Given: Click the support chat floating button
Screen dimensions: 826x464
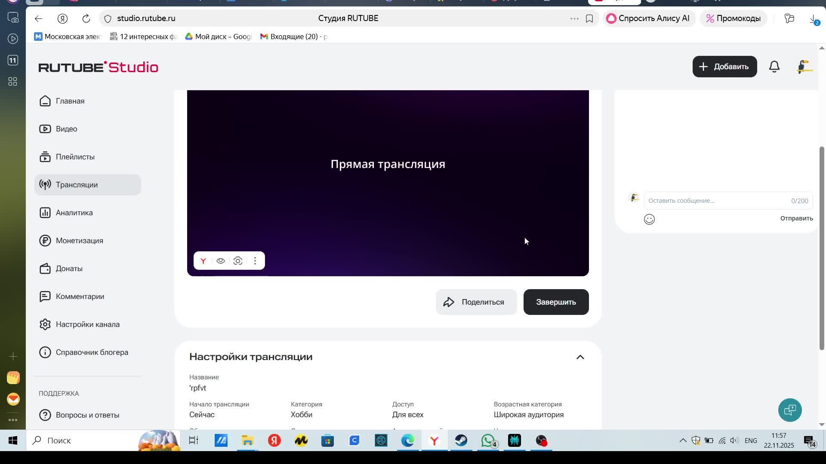Looking at the screenshot, I should (790, 410).
